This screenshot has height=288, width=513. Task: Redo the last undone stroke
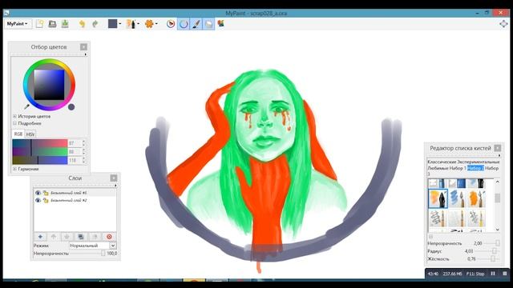(x=95, y=24)
